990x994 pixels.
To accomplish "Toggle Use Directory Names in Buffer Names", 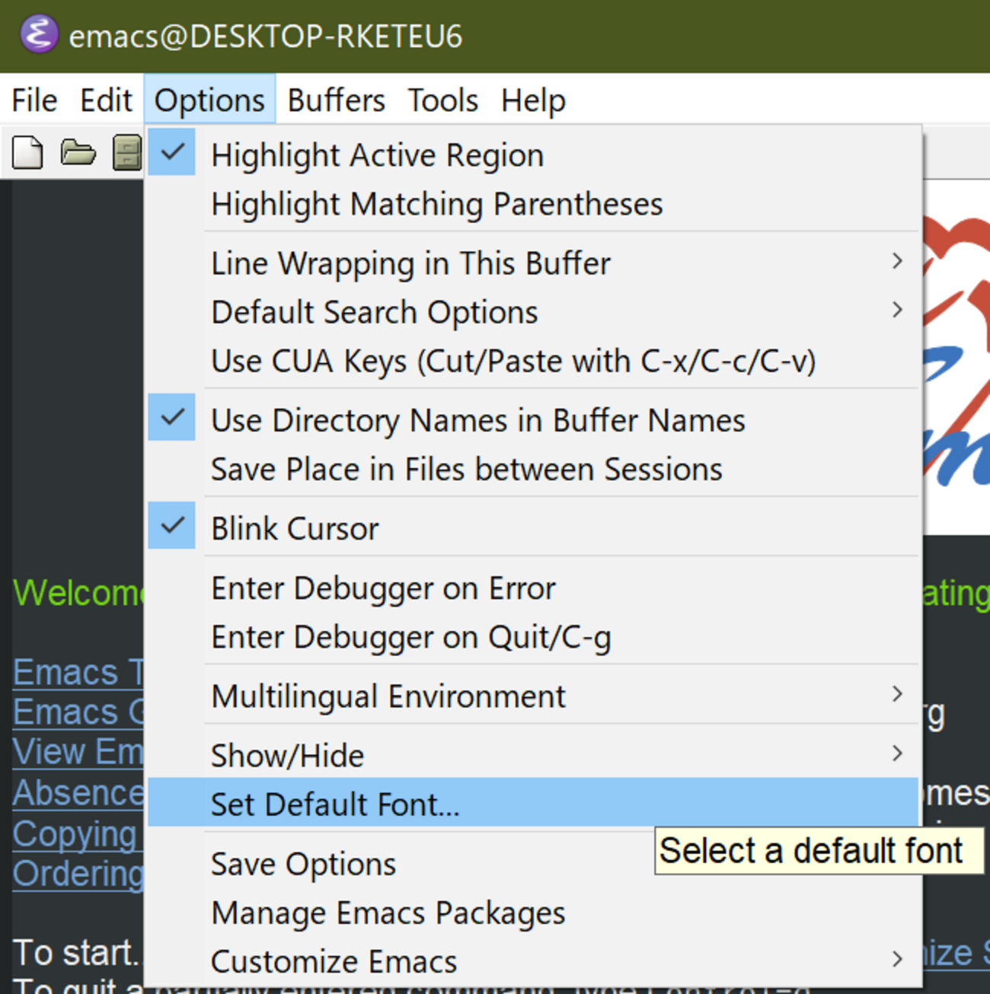I will point(533,420).
